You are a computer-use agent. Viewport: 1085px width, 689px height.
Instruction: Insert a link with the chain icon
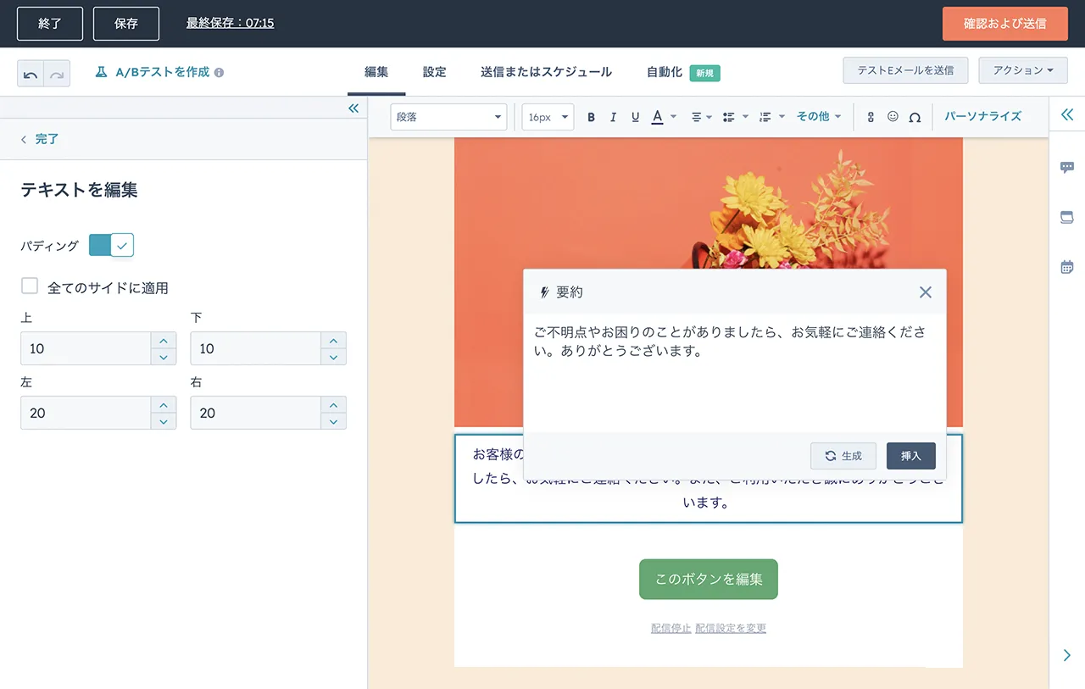[x=871, y=117]
